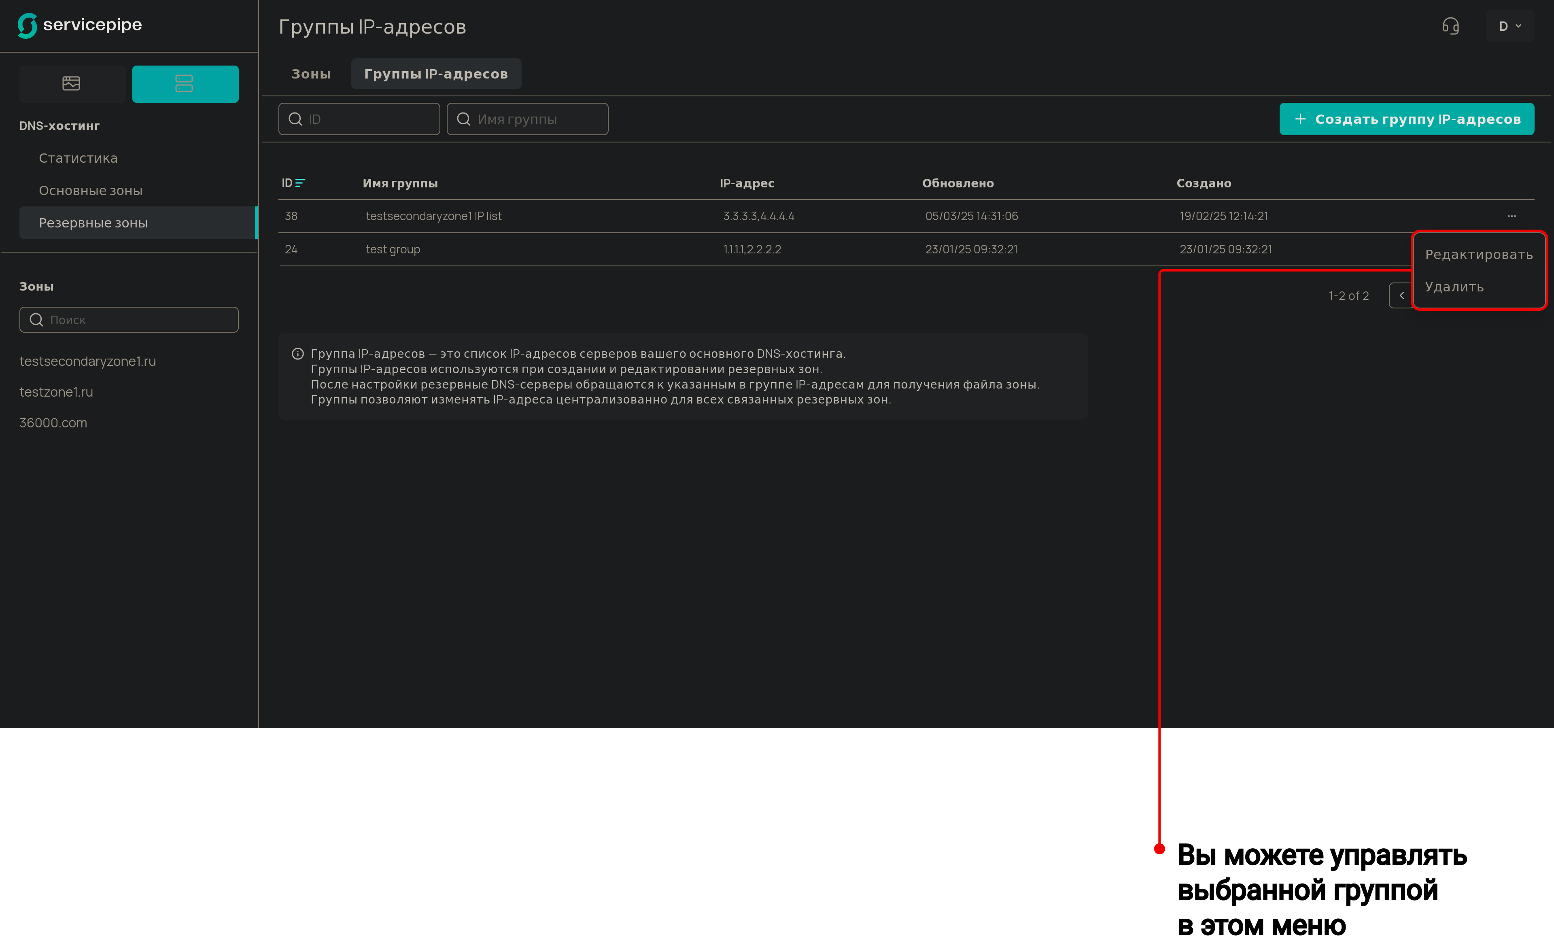
Task: Choose Удалить from the context menu
Action: 1454,287
